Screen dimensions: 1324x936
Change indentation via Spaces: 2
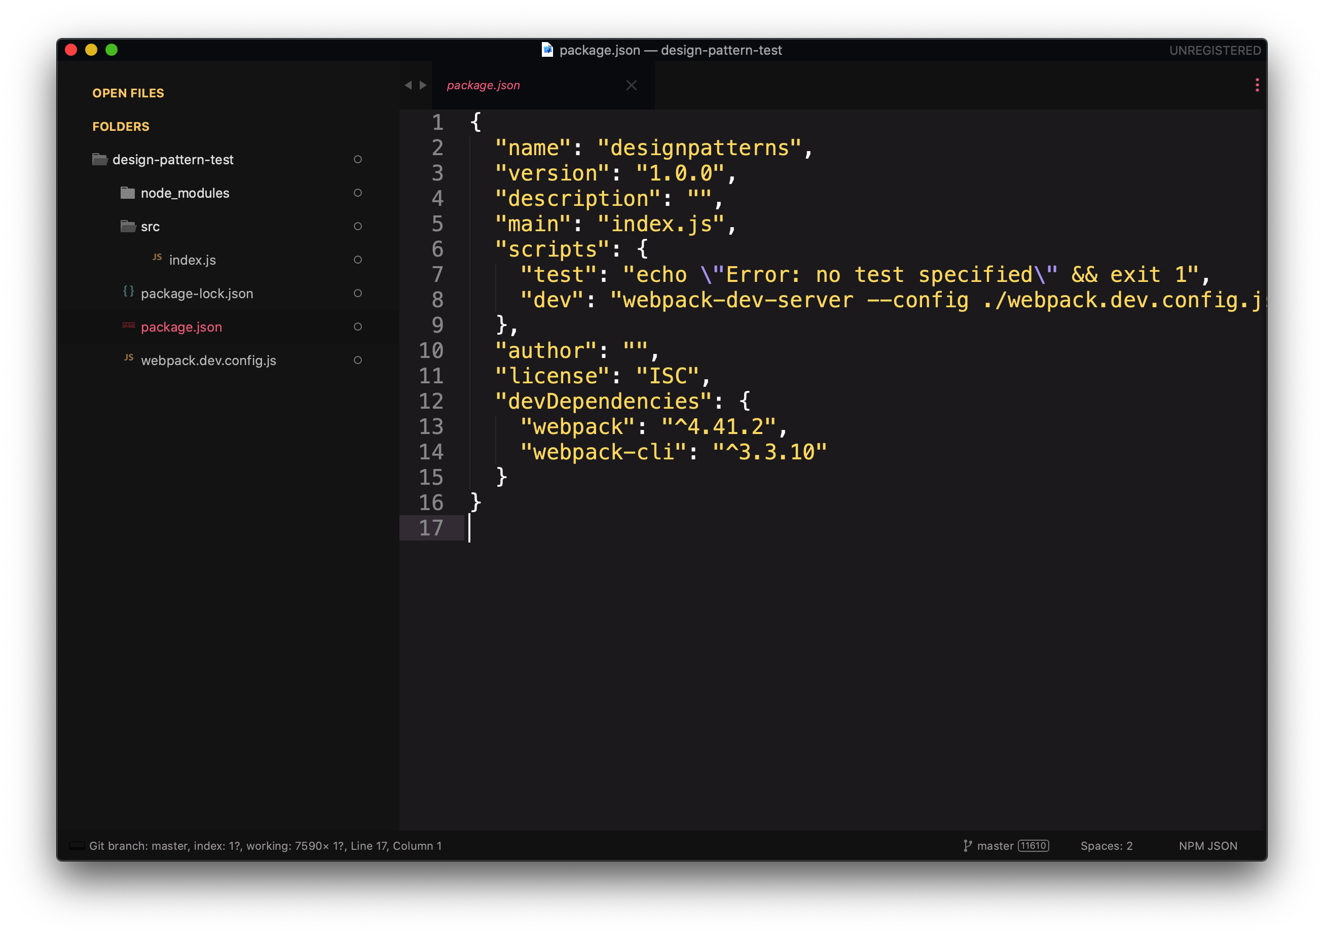click(1106, 845)
